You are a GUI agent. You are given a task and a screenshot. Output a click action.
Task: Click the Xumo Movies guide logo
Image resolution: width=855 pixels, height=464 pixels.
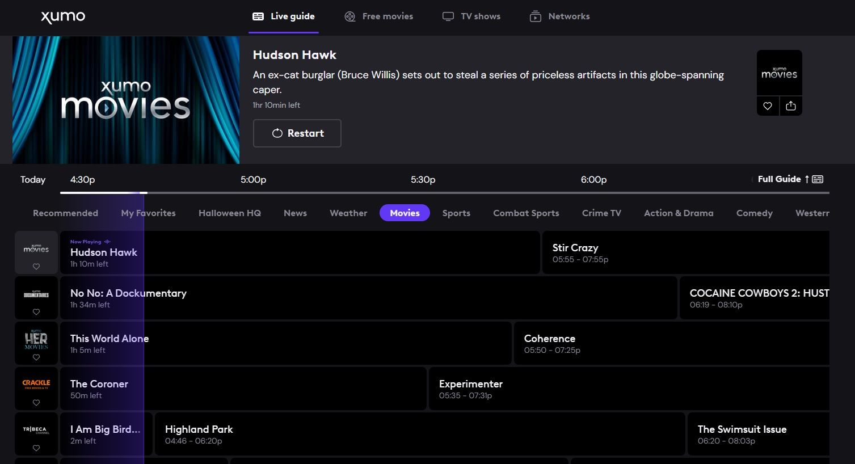[36, 248]
